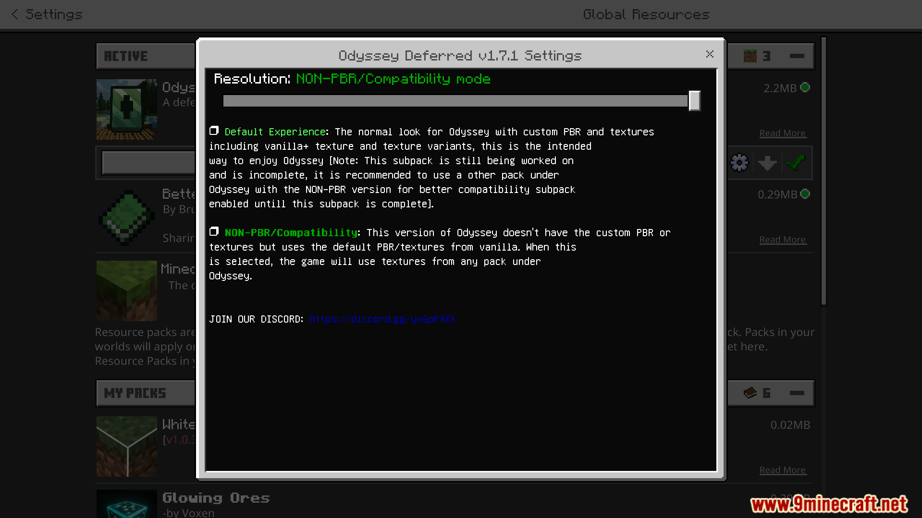
Task: Close the Odyssey Deferred settings dialog
Action: 710,54
